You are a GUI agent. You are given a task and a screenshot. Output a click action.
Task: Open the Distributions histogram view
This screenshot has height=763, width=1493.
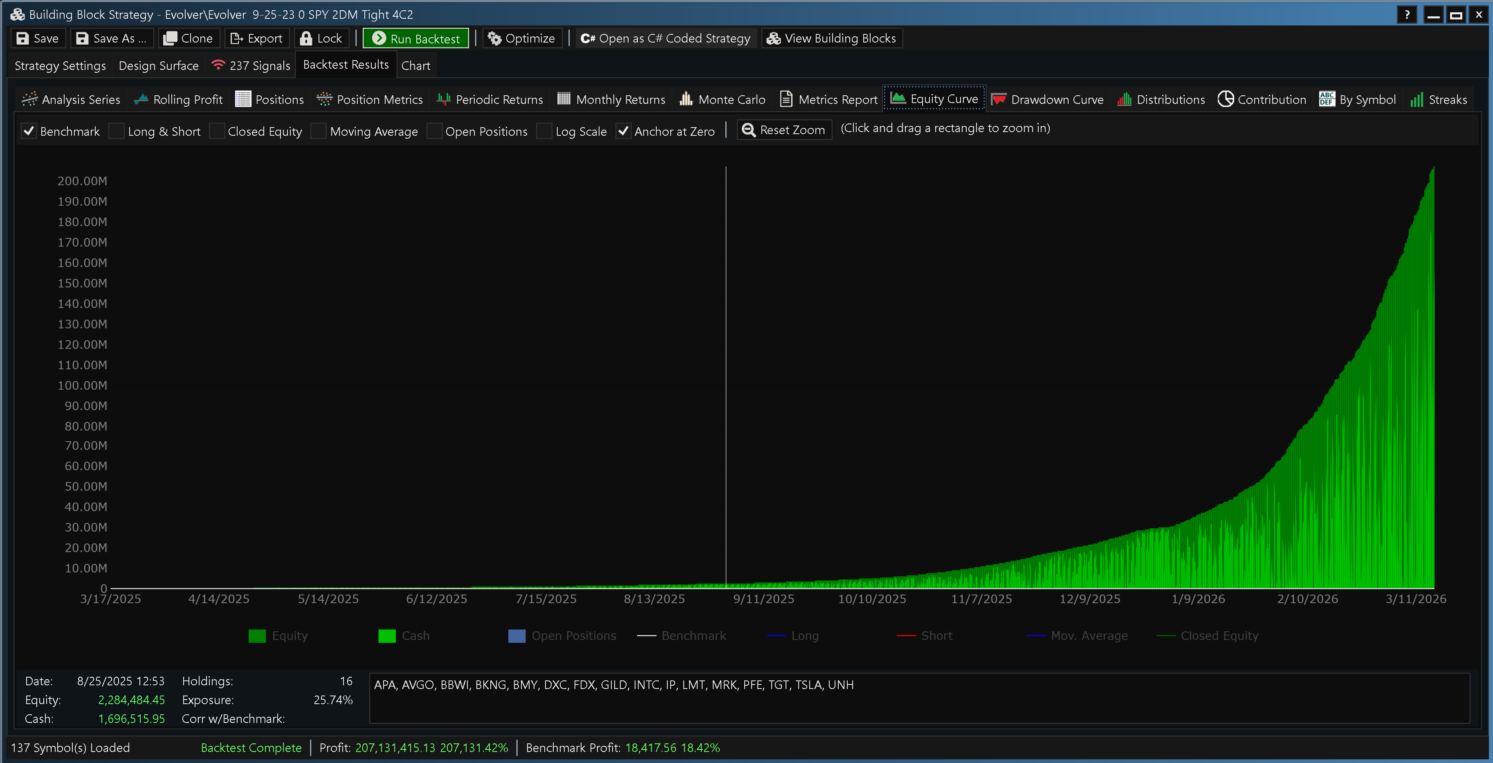[x=1161, y=100]
